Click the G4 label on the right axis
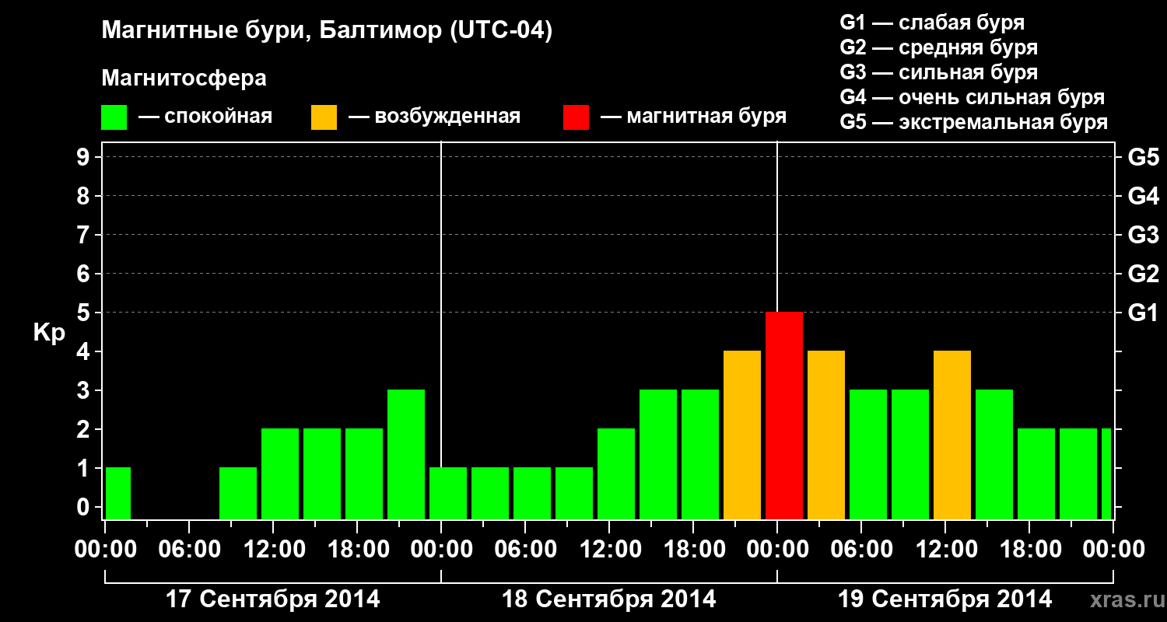1167x622 pixels. [x=1143, y=196]
